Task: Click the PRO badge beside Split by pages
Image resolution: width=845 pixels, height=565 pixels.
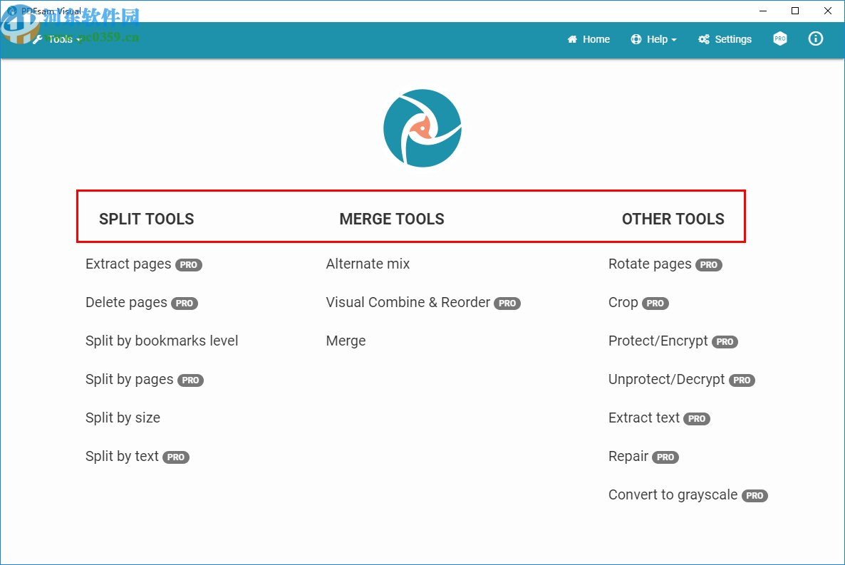Action: click(x=190, y=380)
